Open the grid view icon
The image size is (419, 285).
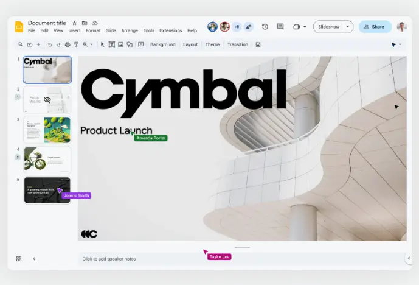(19, 259)
